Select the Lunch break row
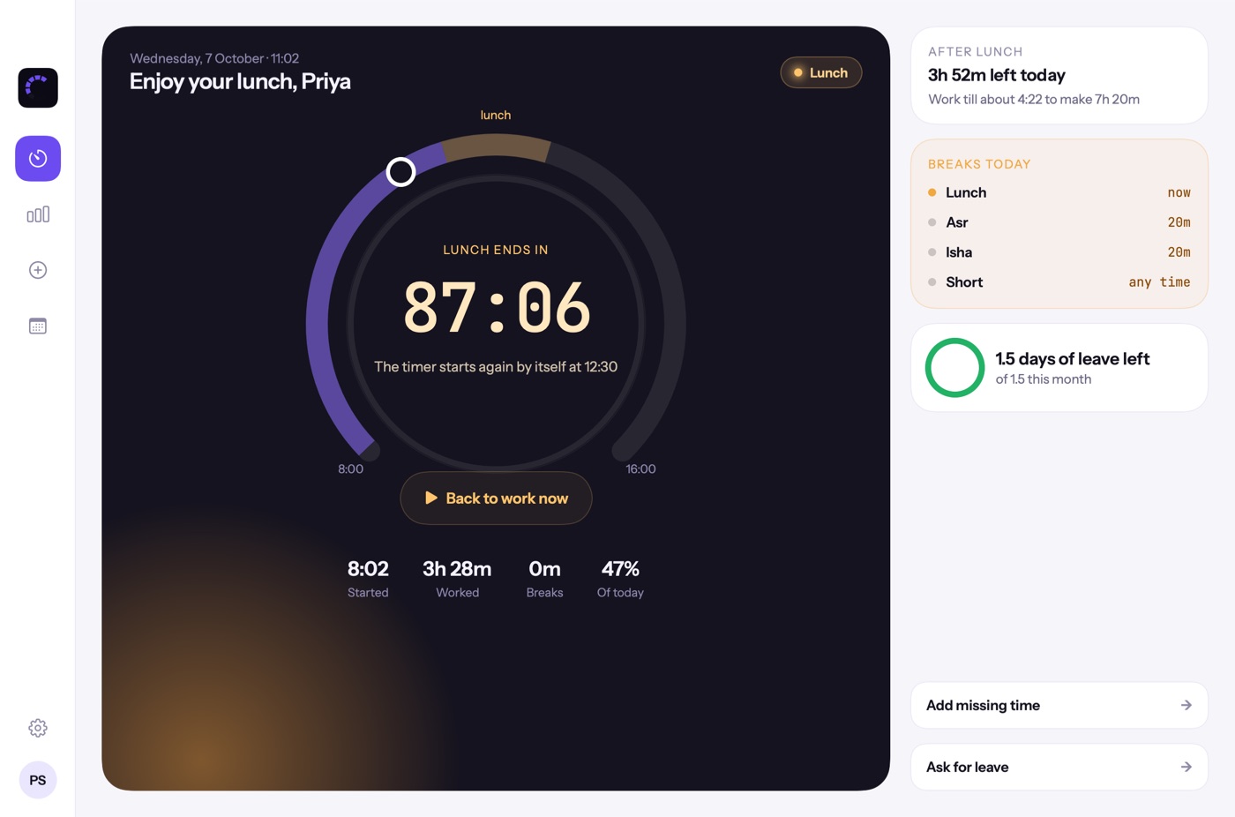Viewport: 1235px width, 817px height. pyautogui.click(x=1059, y=192)
